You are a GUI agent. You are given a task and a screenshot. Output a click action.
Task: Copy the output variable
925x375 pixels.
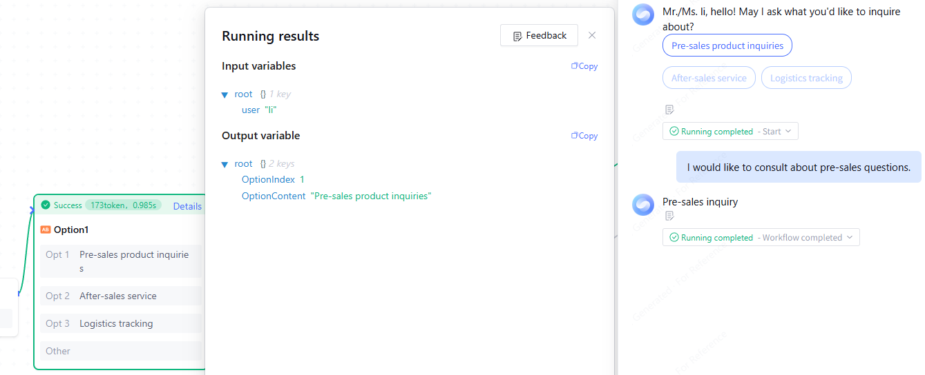pos(584,136)
